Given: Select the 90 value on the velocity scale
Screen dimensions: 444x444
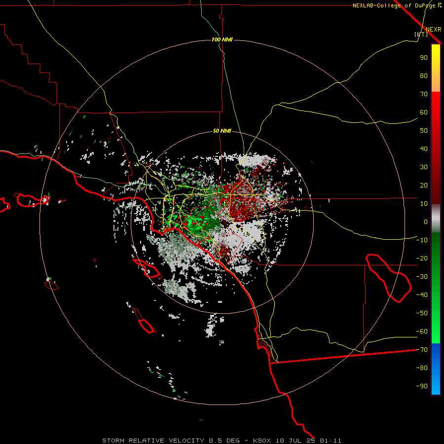Looking at the screenshot, I should (424, 58).
